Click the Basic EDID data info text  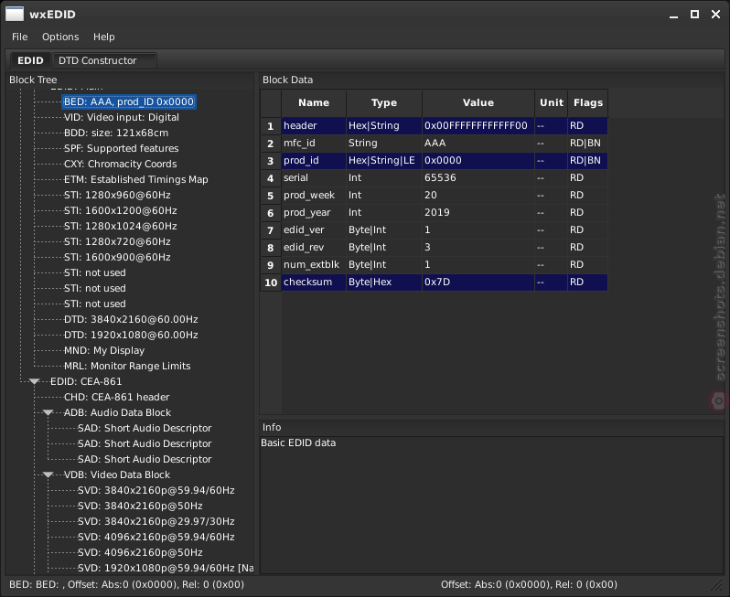(x=298, y=443)
